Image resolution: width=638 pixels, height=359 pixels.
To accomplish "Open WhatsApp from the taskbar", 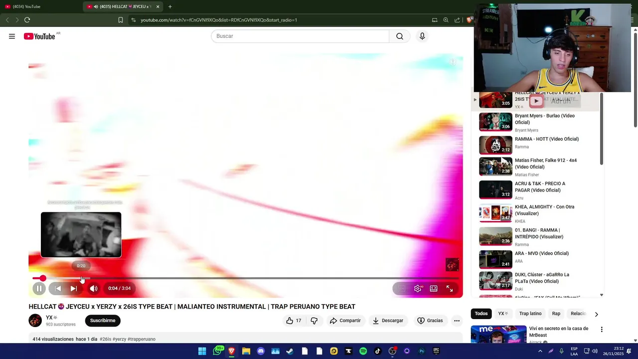I will click(217, 351).
